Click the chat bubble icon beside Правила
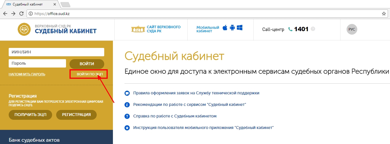Viewport: 390px width, 144px height. tap(127, 93)
